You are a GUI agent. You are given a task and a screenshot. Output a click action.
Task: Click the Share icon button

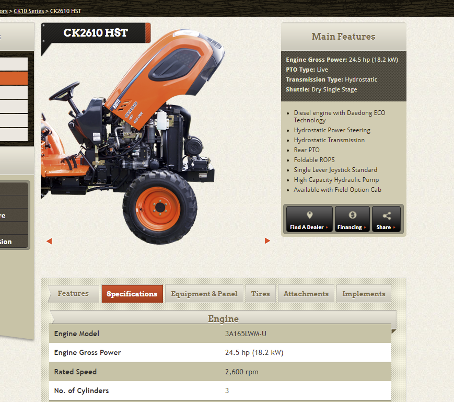click(387, 215)
